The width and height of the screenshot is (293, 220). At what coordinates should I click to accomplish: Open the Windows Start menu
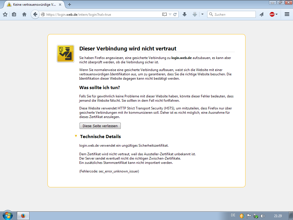click(8, 215)
